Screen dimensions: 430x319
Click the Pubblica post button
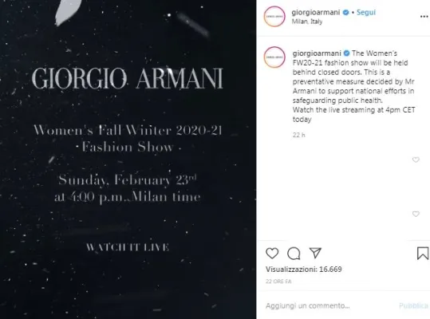point(413,305)
